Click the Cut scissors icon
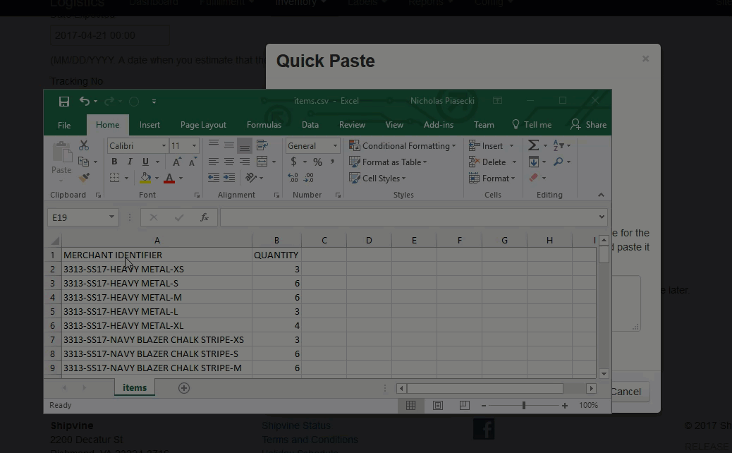The width and height of the screenshot is (732, 453). pyautogui.click(x=84, y=145)
